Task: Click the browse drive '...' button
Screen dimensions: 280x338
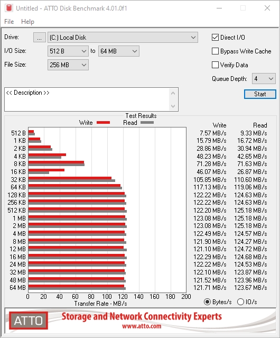Action: pos(40,38)
